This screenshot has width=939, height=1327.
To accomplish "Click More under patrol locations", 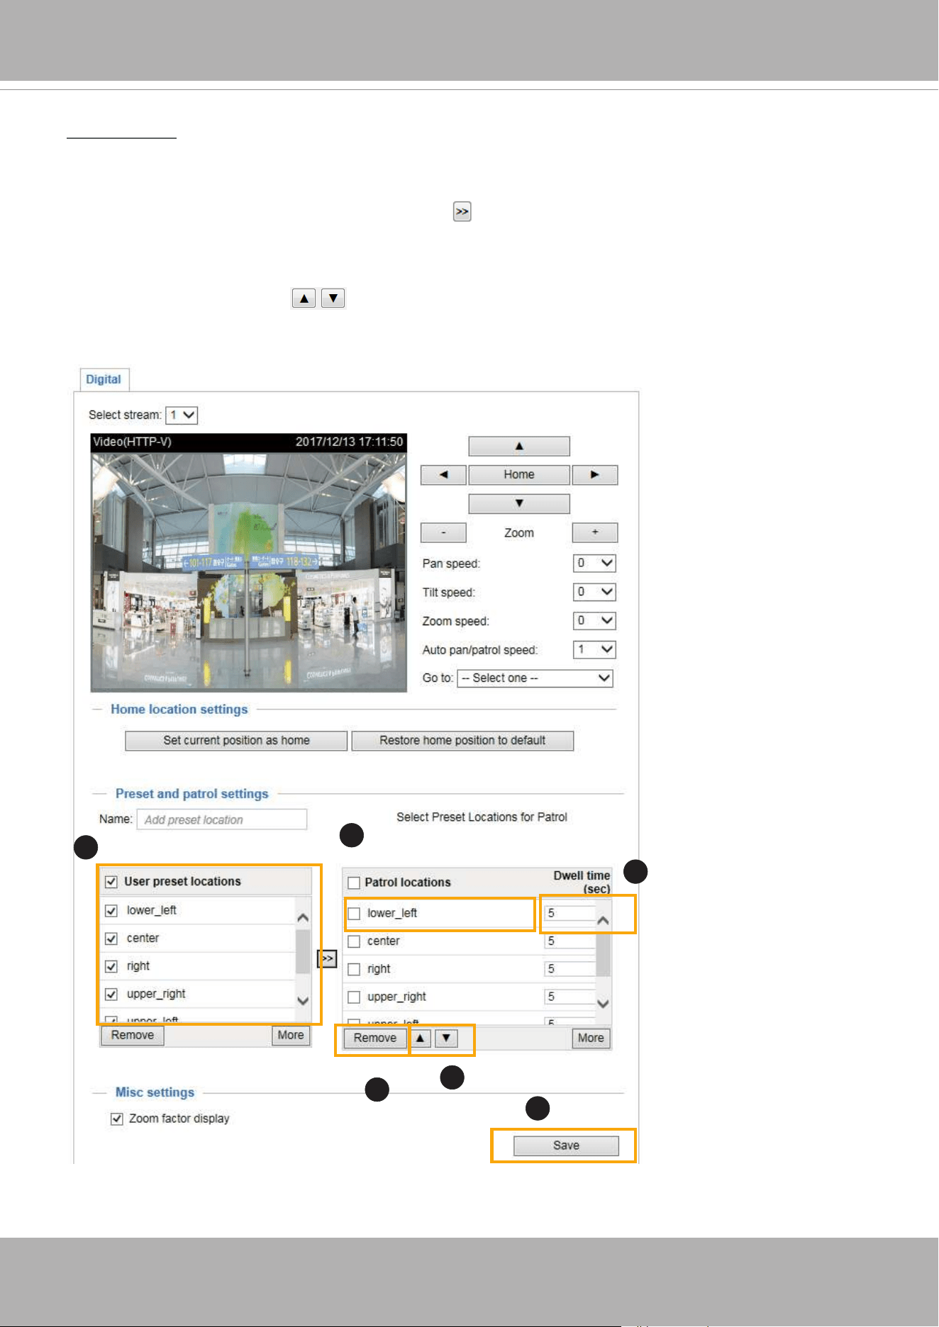I will click(591, 1038).
